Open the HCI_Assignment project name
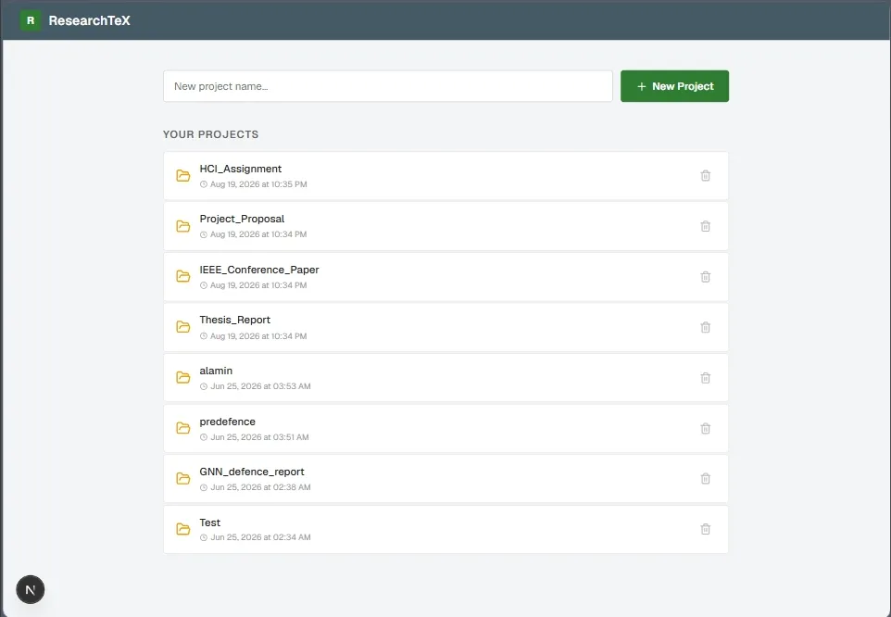 [241, 169]
